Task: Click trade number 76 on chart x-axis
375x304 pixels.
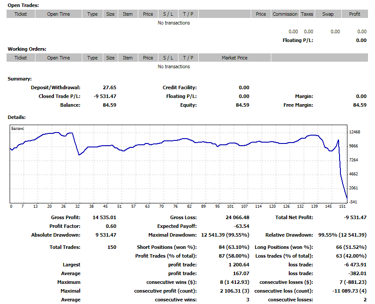Action: coord(175,206)
